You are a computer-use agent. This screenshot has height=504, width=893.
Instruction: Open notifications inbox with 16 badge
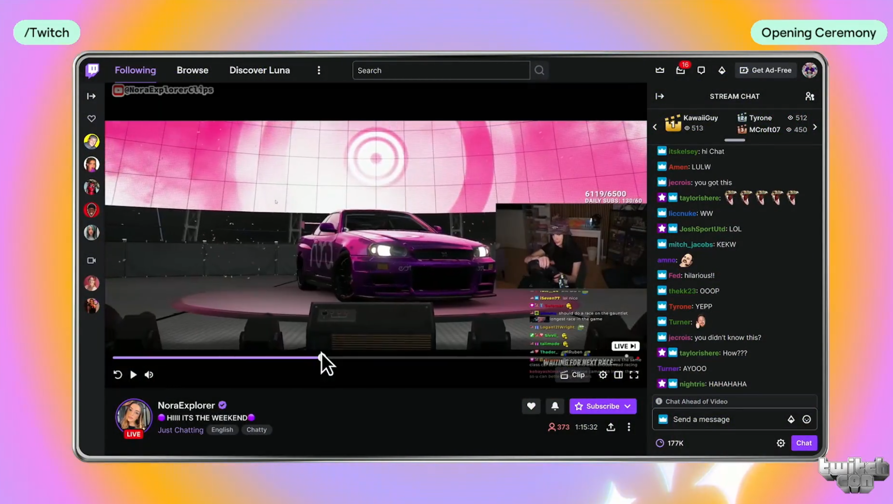681,70
